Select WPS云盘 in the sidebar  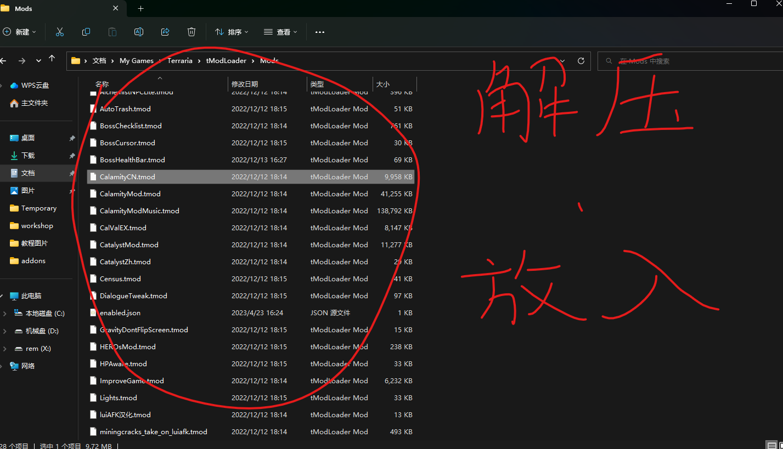click(35, 86)
